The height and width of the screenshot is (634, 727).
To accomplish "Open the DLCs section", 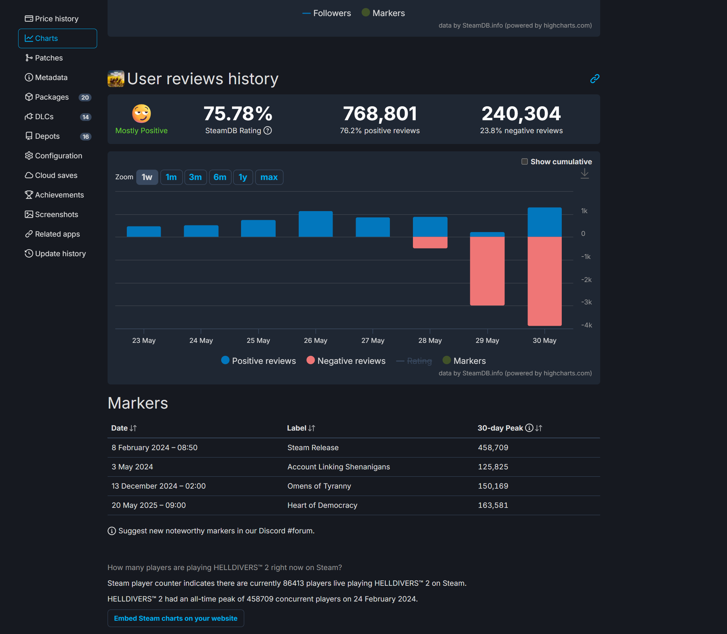I will (x=57, y=117).
